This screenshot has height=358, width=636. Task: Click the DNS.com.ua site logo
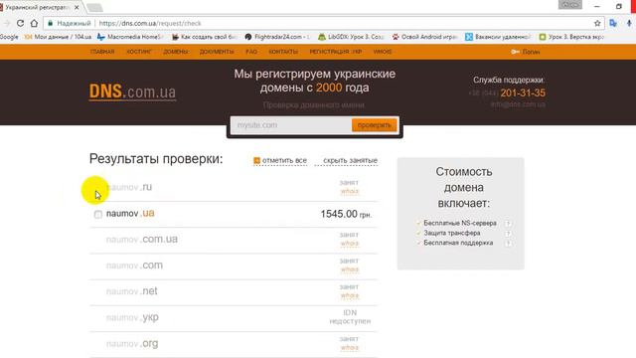point(132,91)
